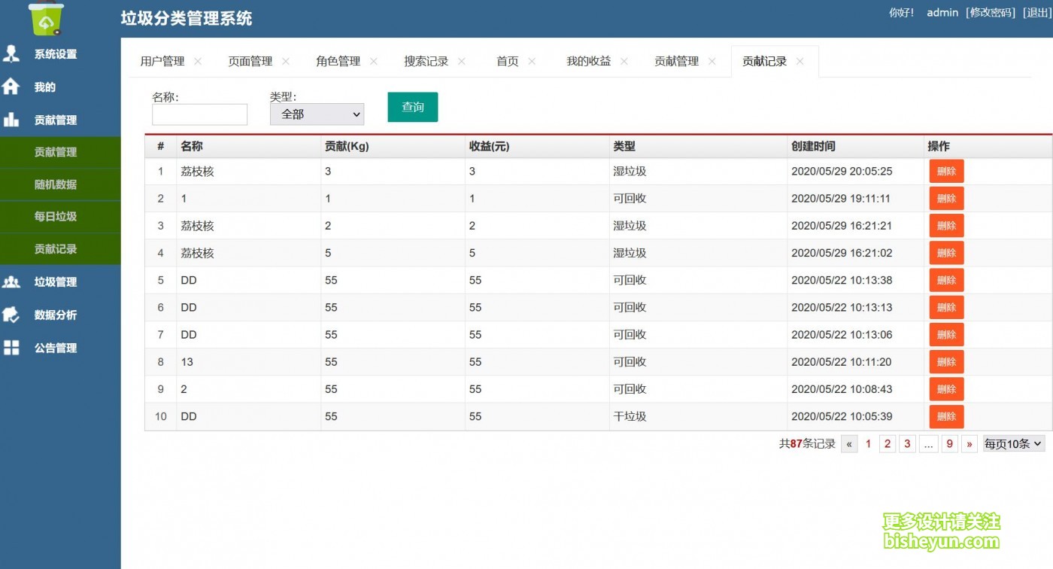Click the 查询 search button
1053x569 pixels.
pos(412,107)
